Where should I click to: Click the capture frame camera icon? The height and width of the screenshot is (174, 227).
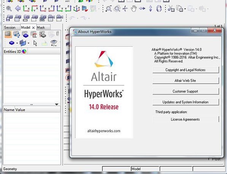(x=43, y=18)
